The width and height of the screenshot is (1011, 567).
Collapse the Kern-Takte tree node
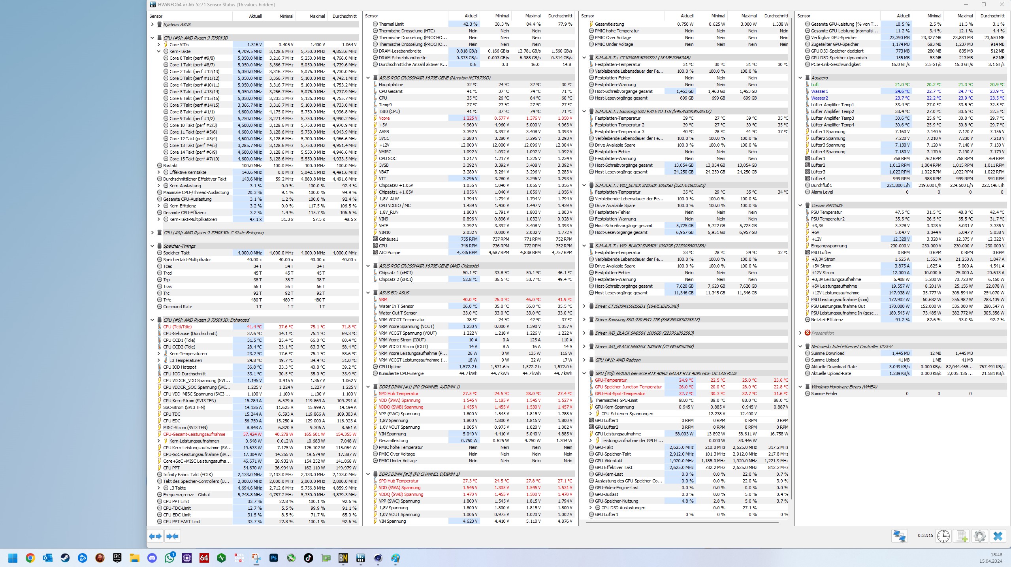159,51
